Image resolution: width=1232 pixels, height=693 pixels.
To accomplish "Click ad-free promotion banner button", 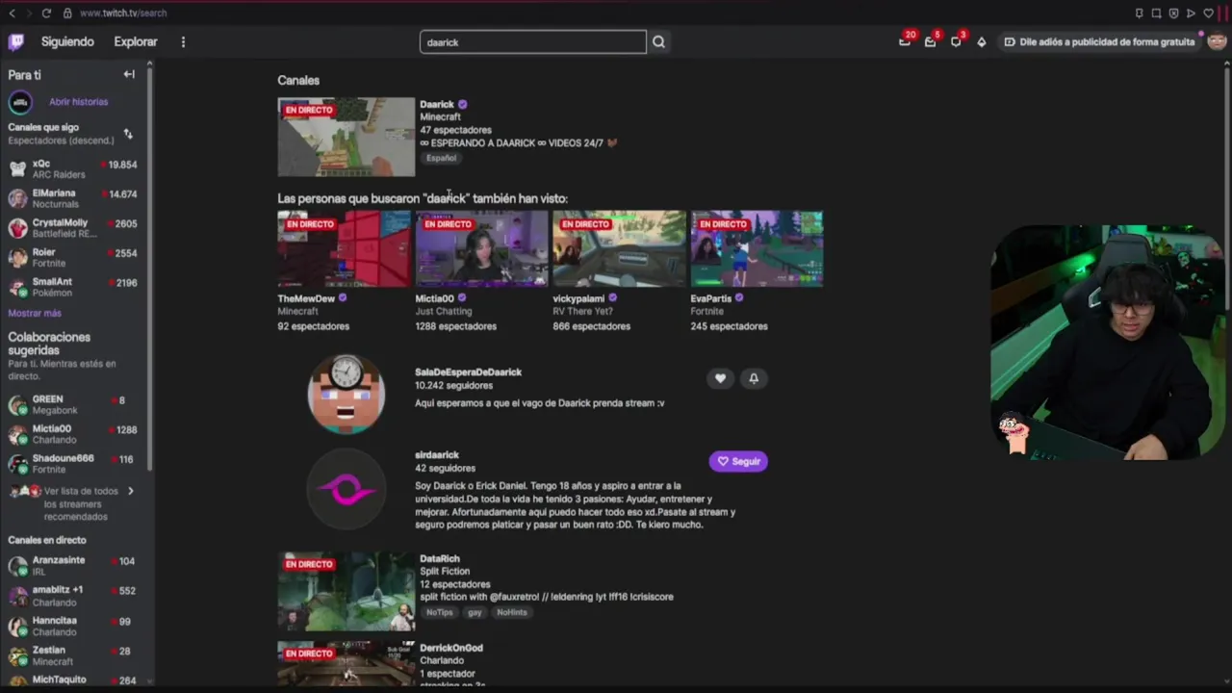I will [x=1098, y=42].
